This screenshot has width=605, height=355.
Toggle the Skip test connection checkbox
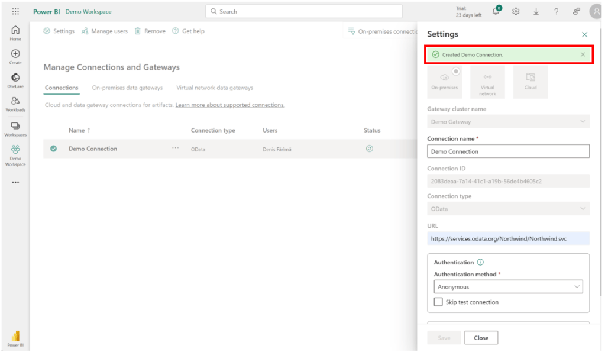tap(438, 302)
